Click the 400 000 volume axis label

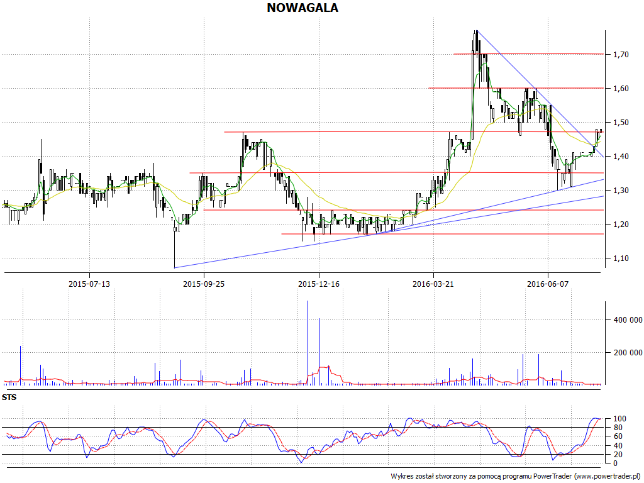pos(628,320)
